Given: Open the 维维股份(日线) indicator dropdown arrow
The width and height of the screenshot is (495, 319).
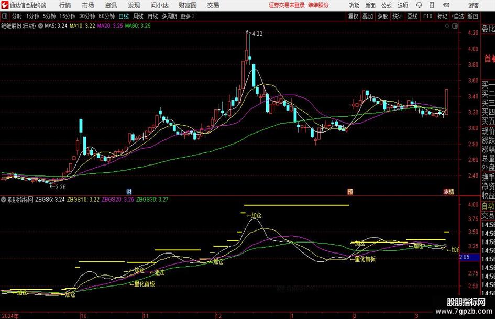Looking at the screenshot, I should 40,26.
